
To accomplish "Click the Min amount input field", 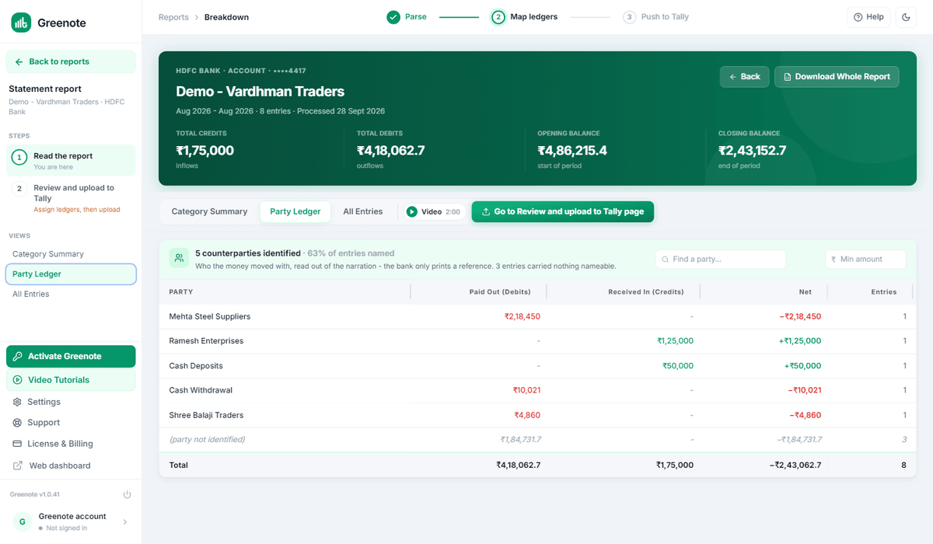I will point(865,259).
